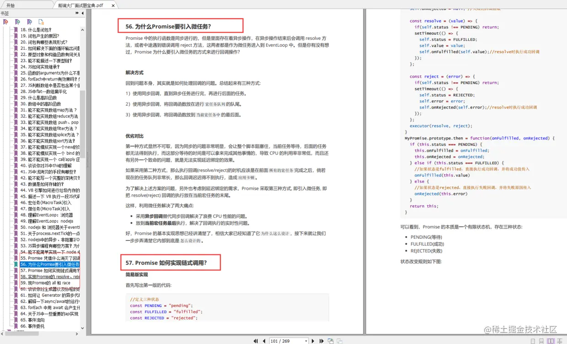Go to the previous page
Screen dimensions: 567x344
pos(264,341)
